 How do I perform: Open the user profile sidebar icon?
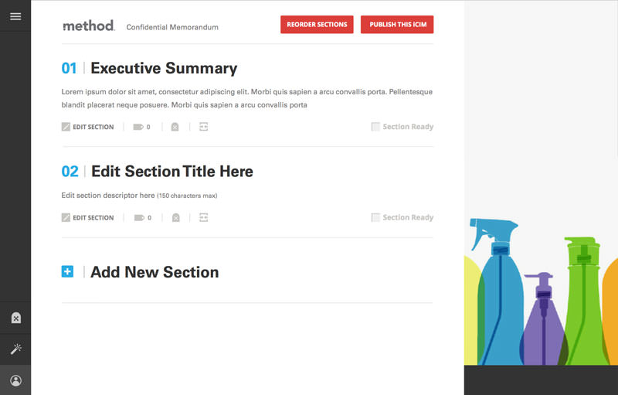[15, 380]
